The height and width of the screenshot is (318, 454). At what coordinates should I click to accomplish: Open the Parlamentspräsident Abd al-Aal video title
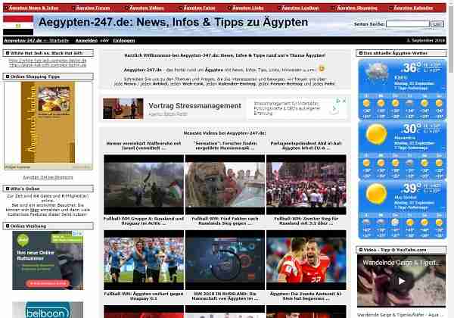pos(306,145)
